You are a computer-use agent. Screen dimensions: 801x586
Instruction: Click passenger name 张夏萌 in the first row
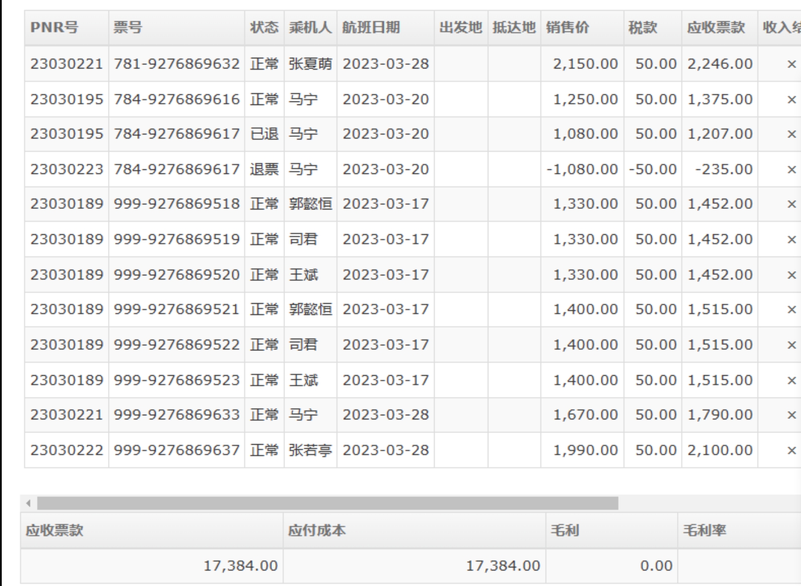[310, 64]
